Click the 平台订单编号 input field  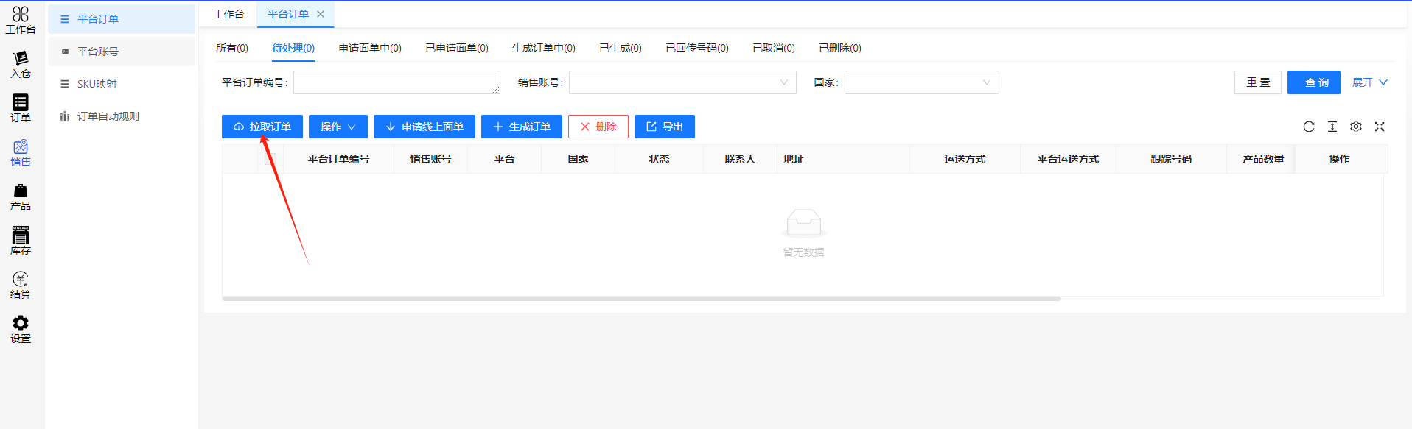click(396, 82)
